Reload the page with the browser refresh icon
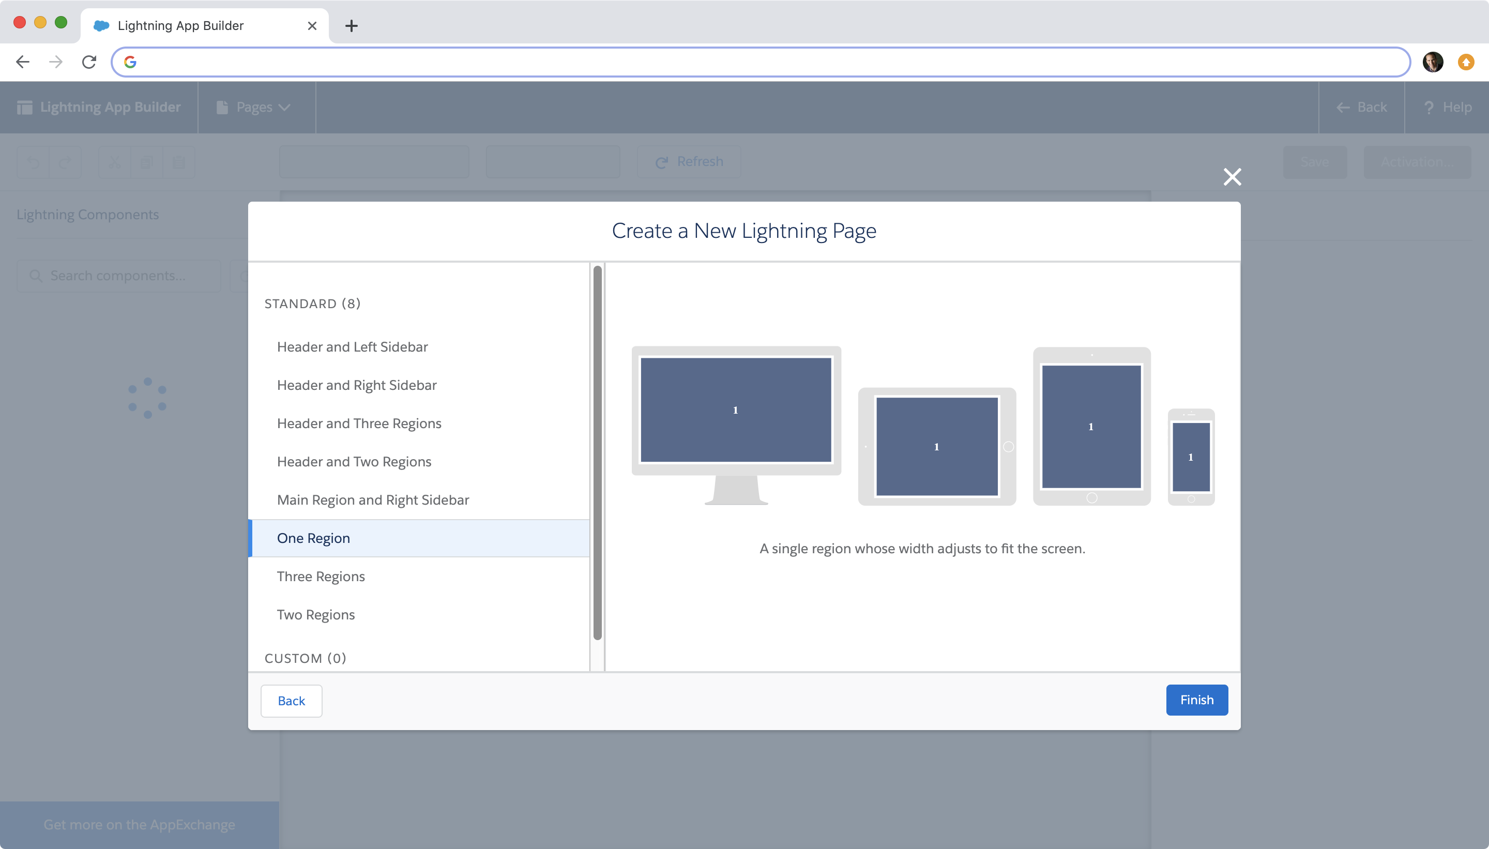 tap(89, 62)
